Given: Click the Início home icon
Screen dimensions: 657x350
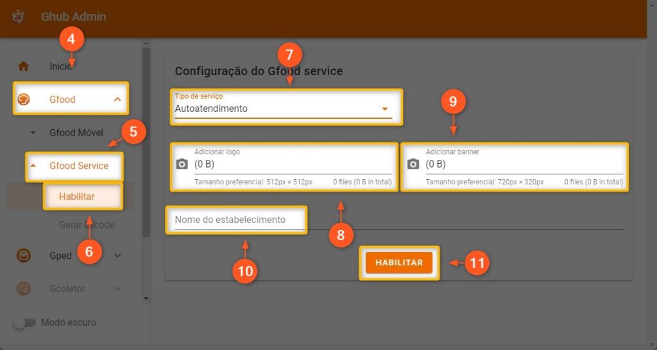Looking at the screenshot, I should [x=24, y=66].
